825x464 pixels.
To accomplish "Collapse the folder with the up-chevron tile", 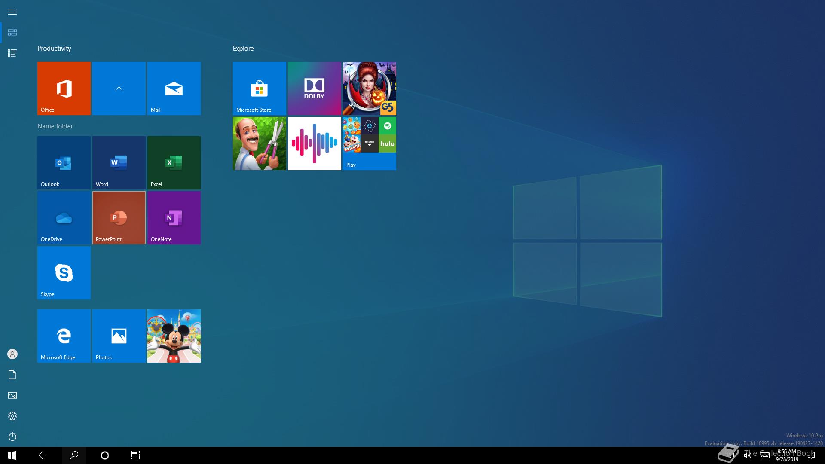I will [x=119, y=89].
